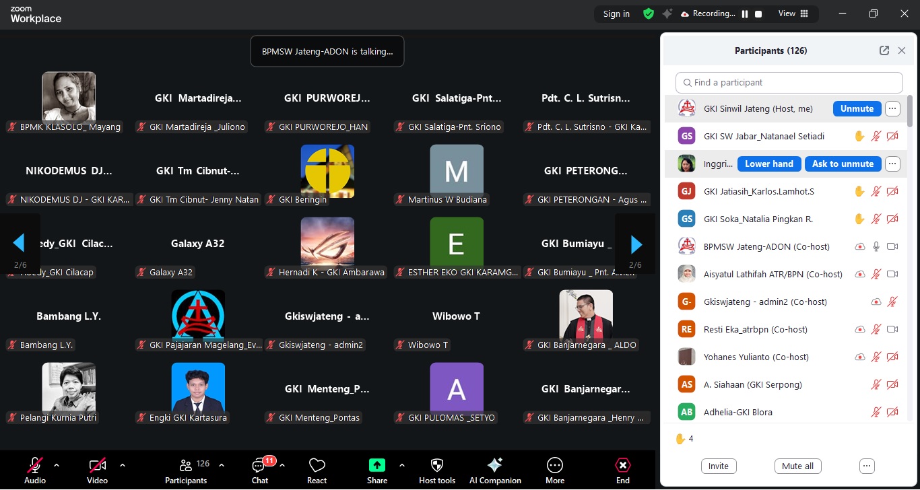This screenshot has height=490, width=920.
Task: Pop out the Participants panel
Action: tap(884, 50)
